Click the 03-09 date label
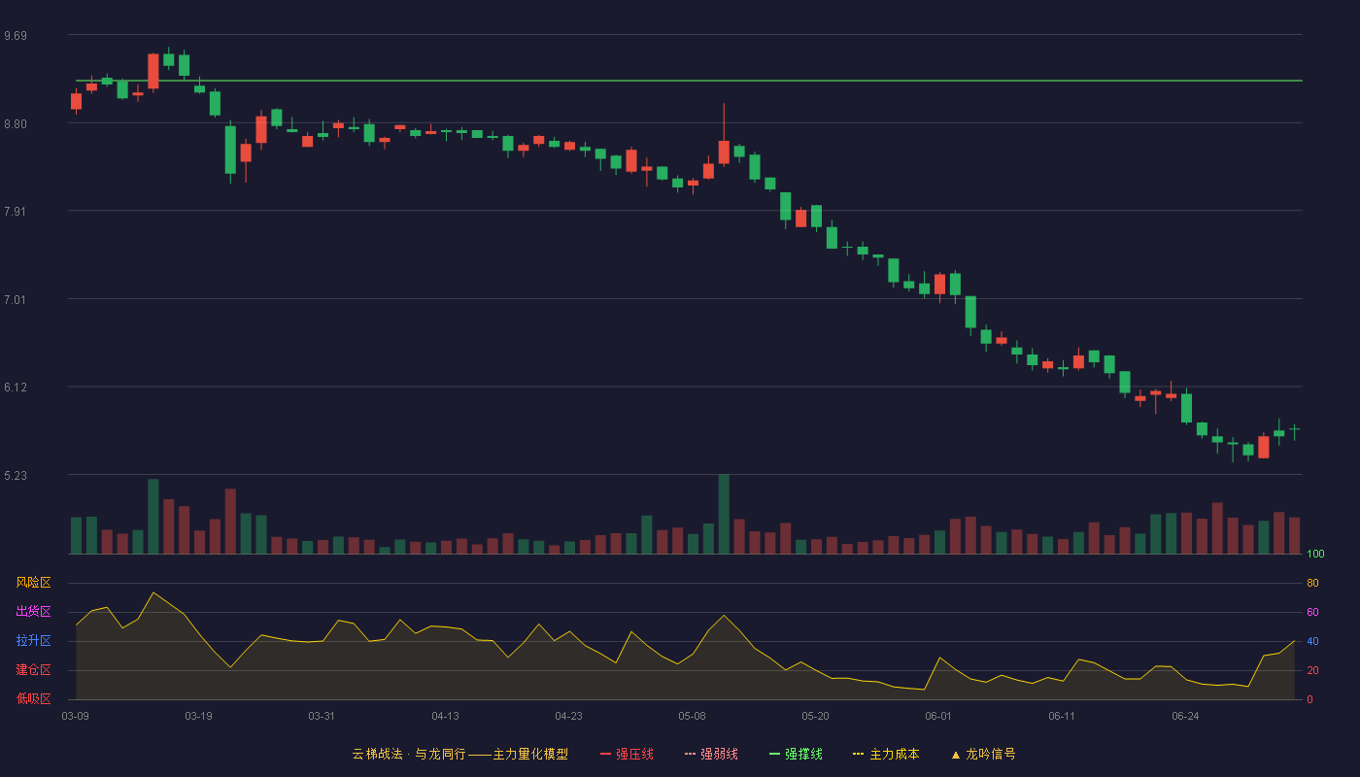1360x777 pixels. coord(76,716)
